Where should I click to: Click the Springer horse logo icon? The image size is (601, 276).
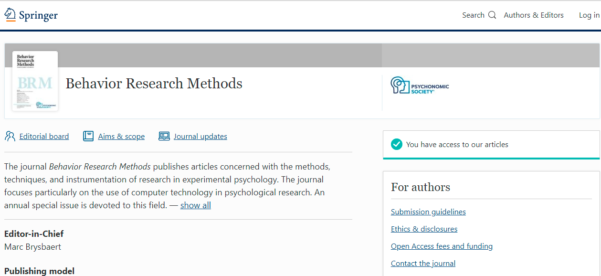(x=10, y=15)
